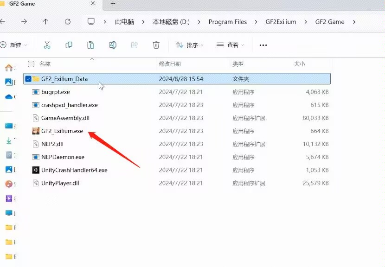Close the GF2 Game tab
This screenshot has width=385, height=267.
pyautogui.click(x=93, y=4)
